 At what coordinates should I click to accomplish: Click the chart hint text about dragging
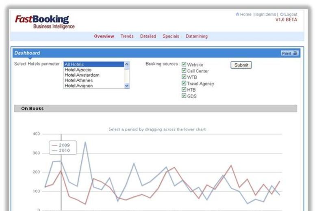click(x=157, y=129)
